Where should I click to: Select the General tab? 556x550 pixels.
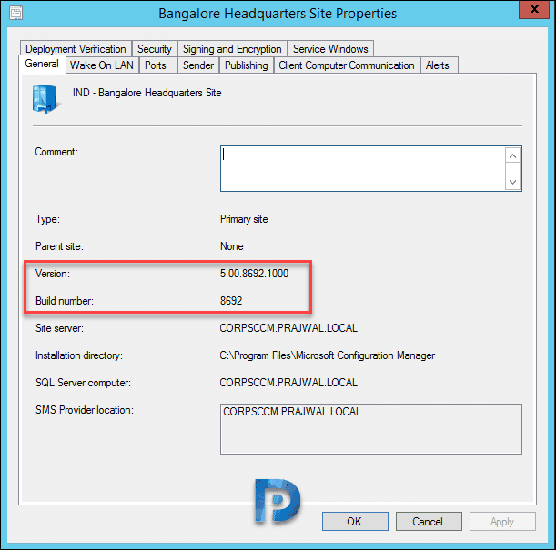coord(42,64)
